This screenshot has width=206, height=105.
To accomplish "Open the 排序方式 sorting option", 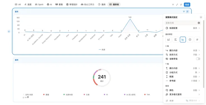I will click(x=183, y=55).
